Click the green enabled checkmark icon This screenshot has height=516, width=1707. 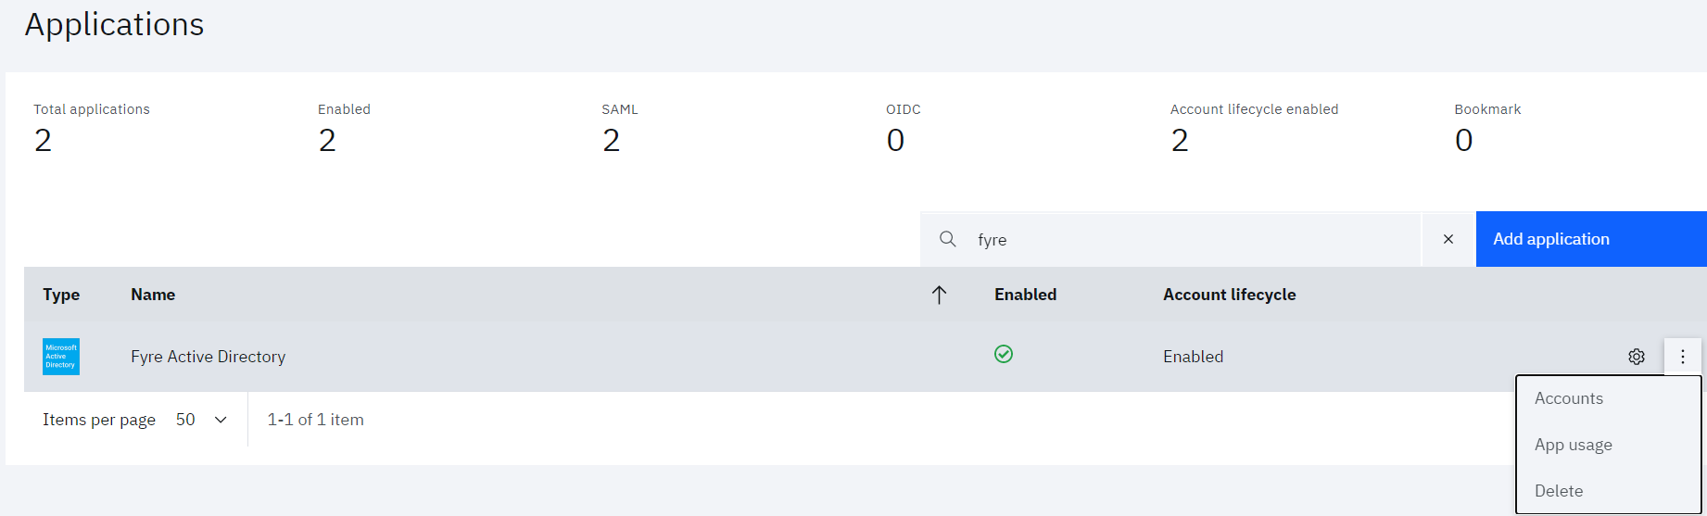tap(1004, 354)
